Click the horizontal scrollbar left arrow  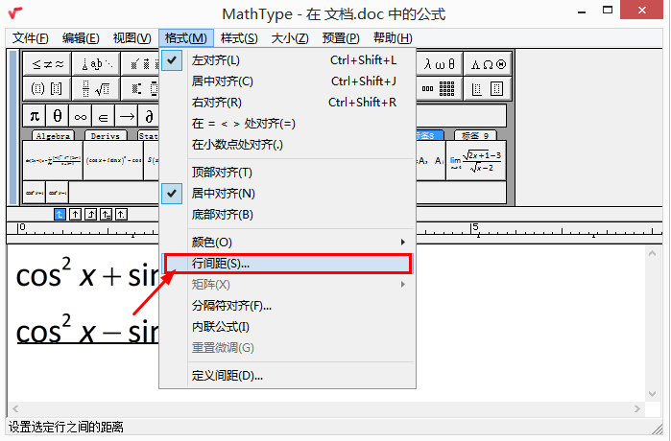15,409
